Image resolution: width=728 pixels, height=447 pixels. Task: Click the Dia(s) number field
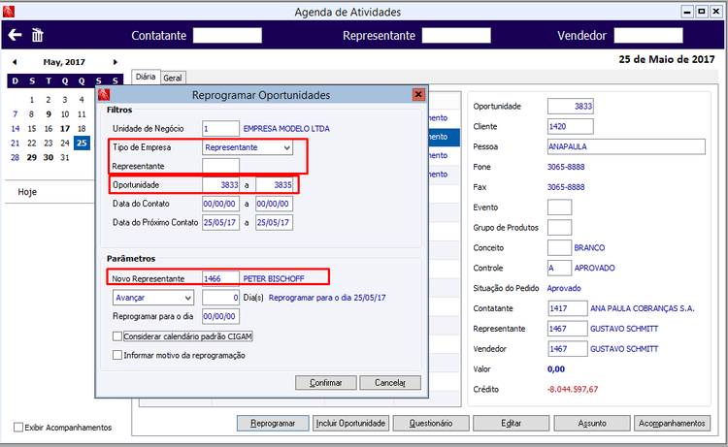221,298
